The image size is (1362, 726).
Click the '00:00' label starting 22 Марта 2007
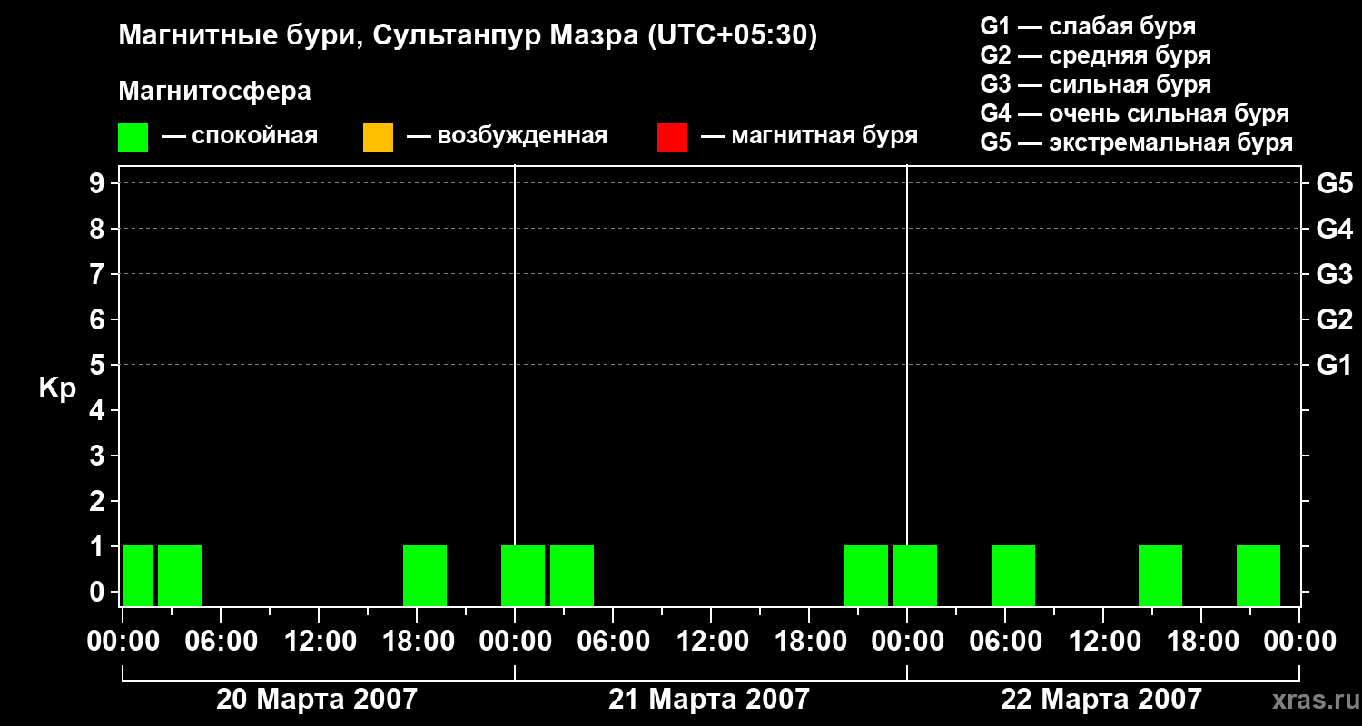907,642
